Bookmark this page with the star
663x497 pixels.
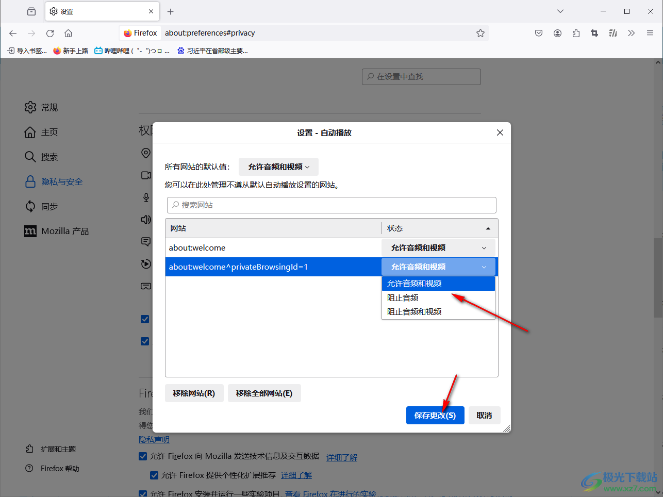tap(480, 33)
